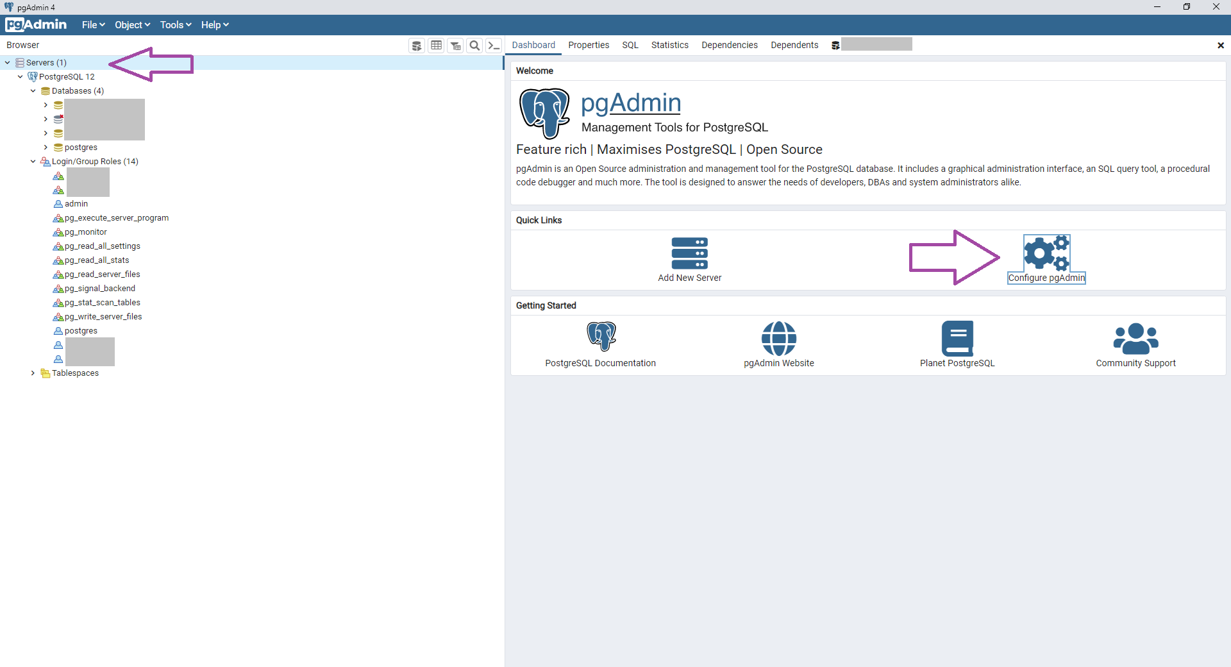
Task: Switch to the Properties tab
Action: (589, 45)
